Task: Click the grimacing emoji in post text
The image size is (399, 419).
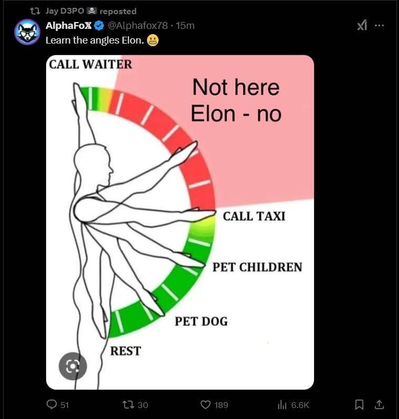Action: click(153, 41)
